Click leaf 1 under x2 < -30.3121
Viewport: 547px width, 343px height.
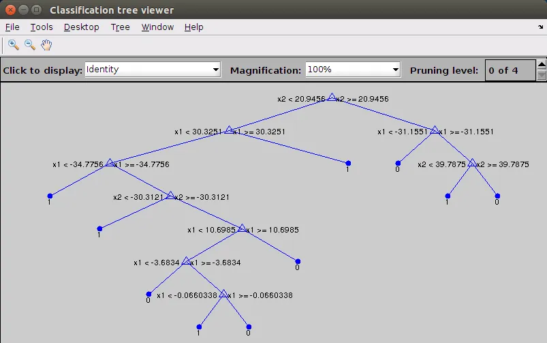pyautogui.click(x=99, y=229)
